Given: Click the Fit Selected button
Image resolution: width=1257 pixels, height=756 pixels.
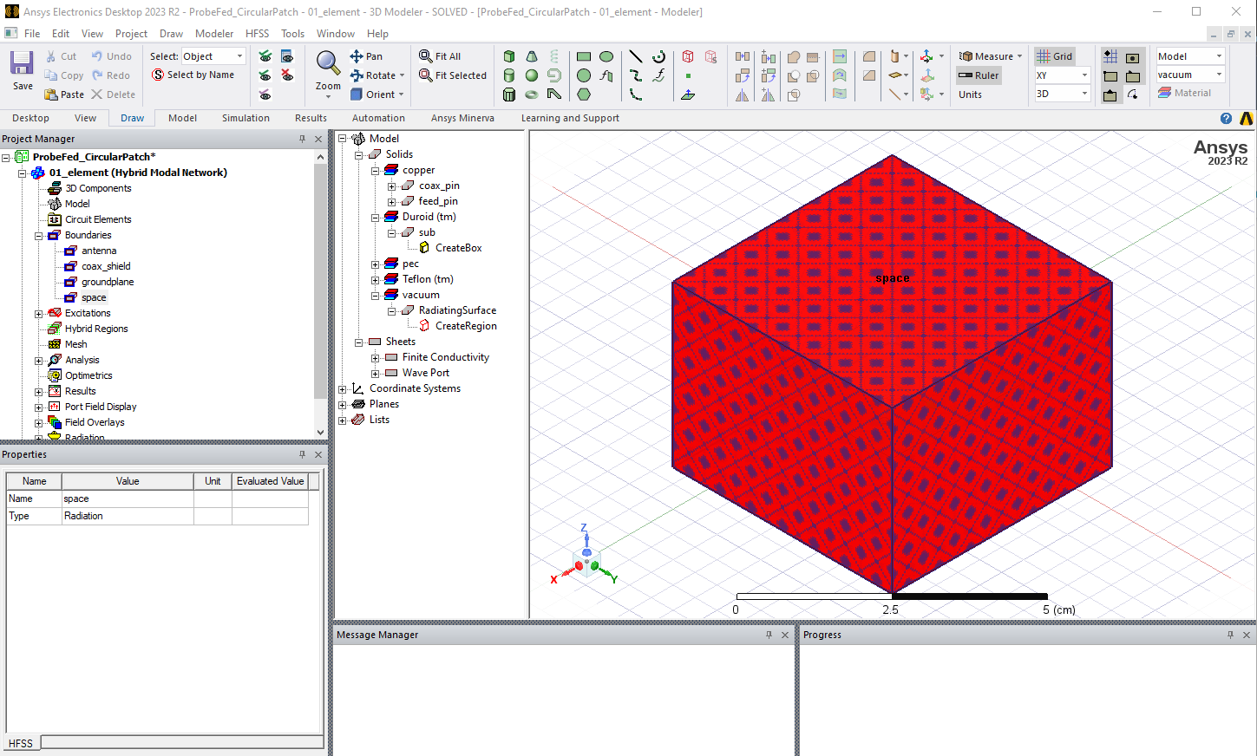Looking at the screenshot, I should [x=452, y=75].
